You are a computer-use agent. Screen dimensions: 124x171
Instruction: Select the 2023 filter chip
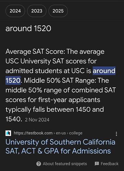coord(37,11)
